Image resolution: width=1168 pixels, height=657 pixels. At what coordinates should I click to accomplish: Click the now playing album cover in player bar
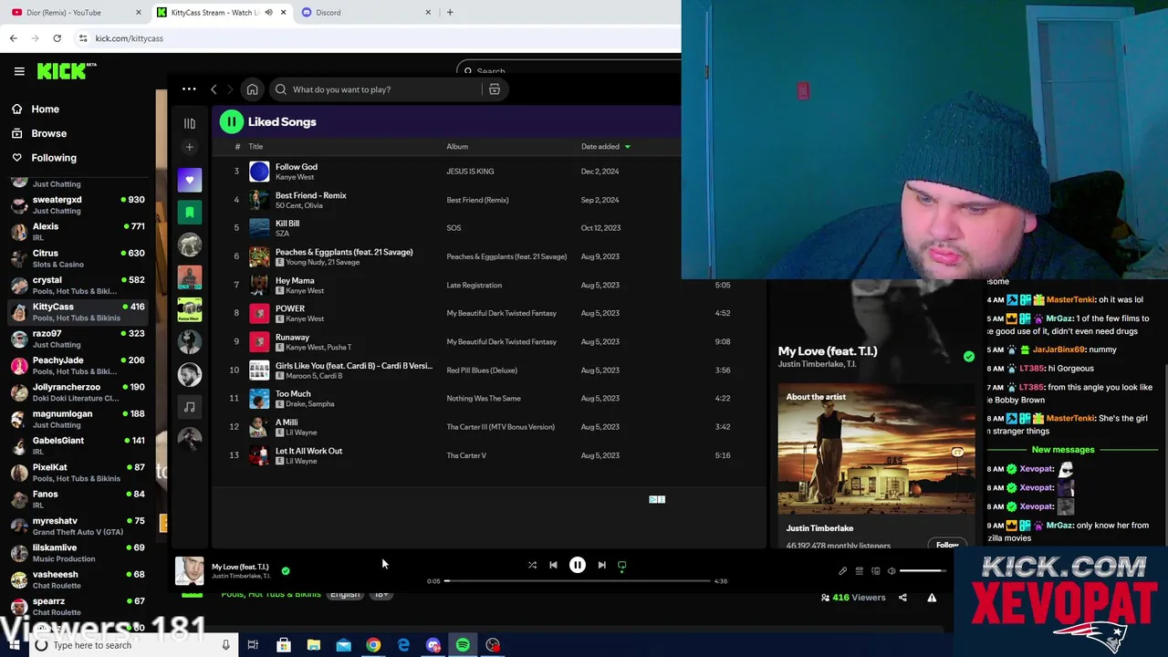coord(190,571)
